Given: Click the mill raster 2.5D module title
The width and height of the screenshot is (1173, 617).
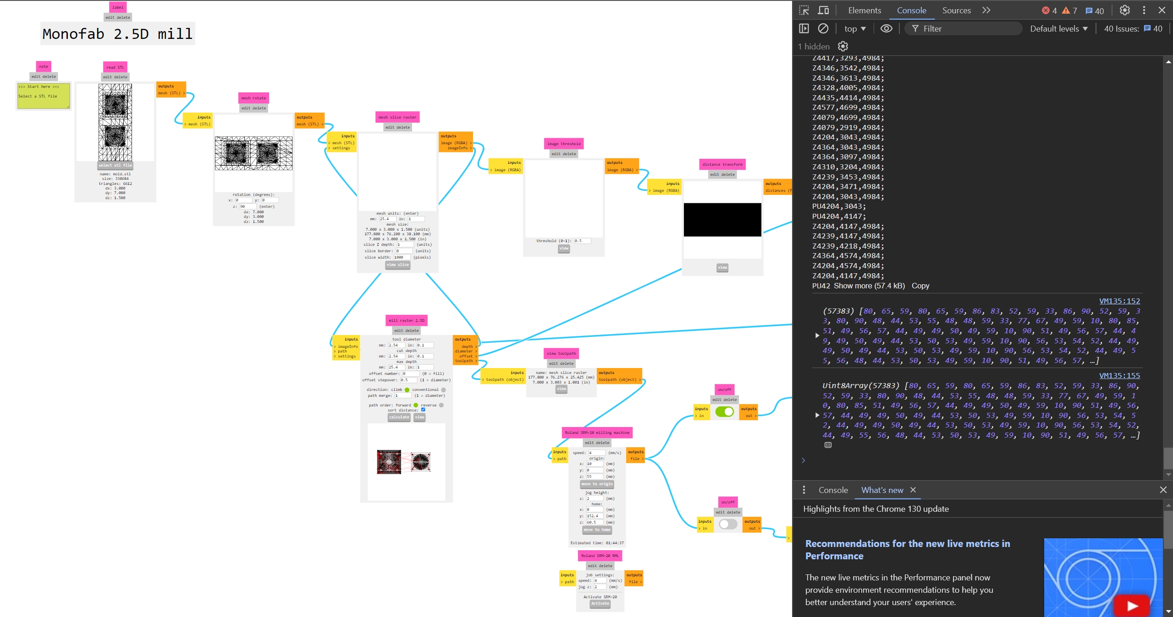Looking at the screenshot, I should click(406, 320).
